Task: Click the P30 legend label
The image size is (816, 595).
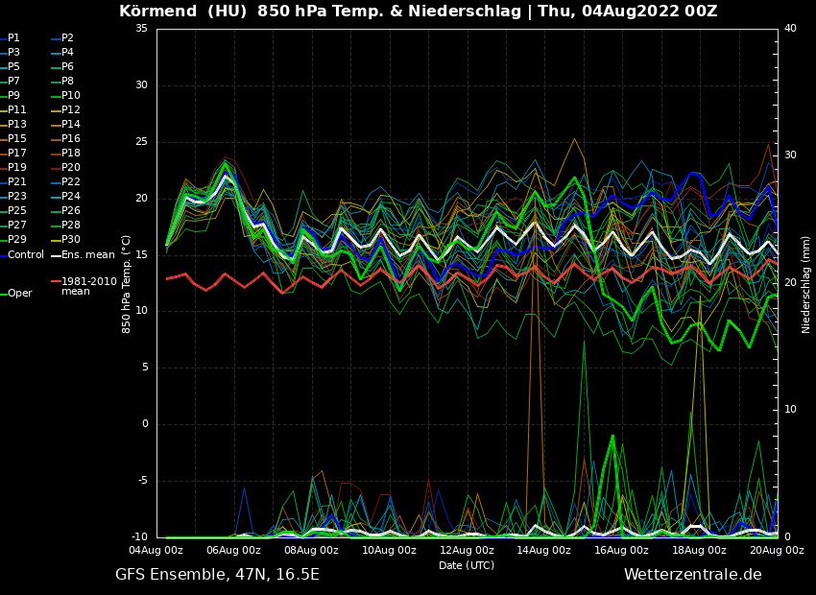Action: point(70,240)
